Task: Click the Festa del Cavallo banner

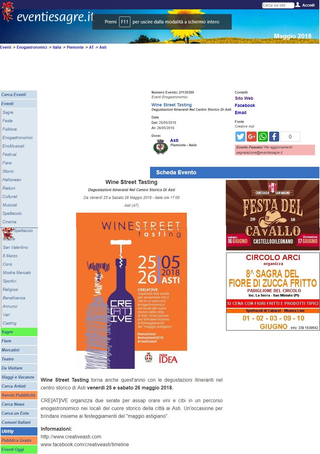Action: pos(273,215)
